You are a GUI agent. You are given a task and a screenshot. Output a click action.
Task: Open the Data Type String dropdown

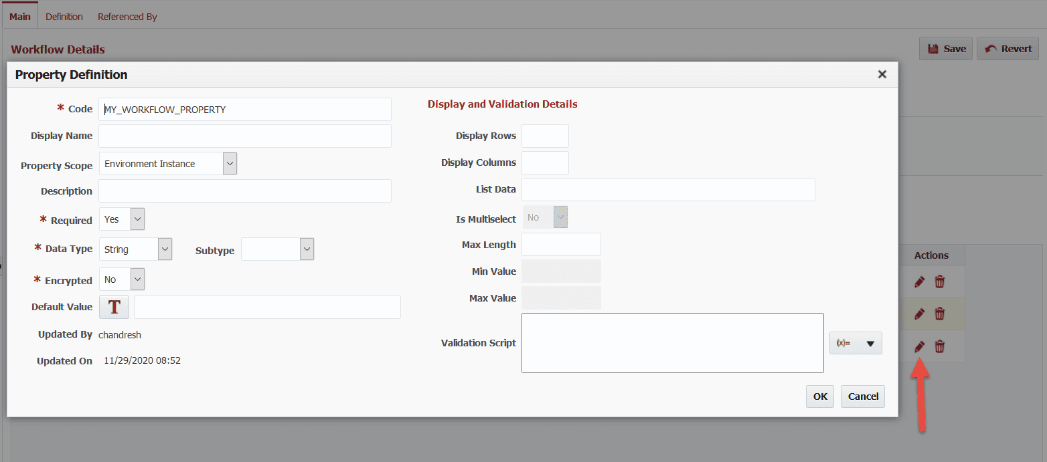pyautogui.click(x=165, y=249)
